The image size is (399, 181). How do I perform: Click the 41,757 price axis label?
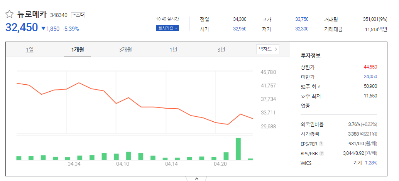click(x=268, y=86)
